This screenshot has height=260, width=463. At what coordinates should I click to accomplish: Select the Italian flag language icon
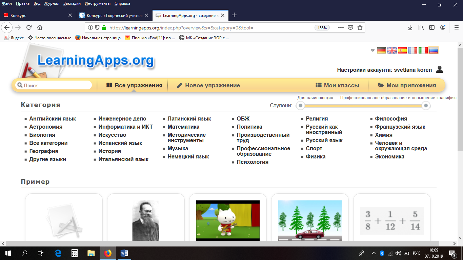423,50
